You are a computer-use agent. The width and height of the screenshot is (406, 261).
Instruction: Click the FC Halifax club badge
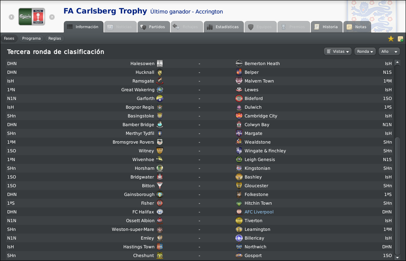coord(160,212)
